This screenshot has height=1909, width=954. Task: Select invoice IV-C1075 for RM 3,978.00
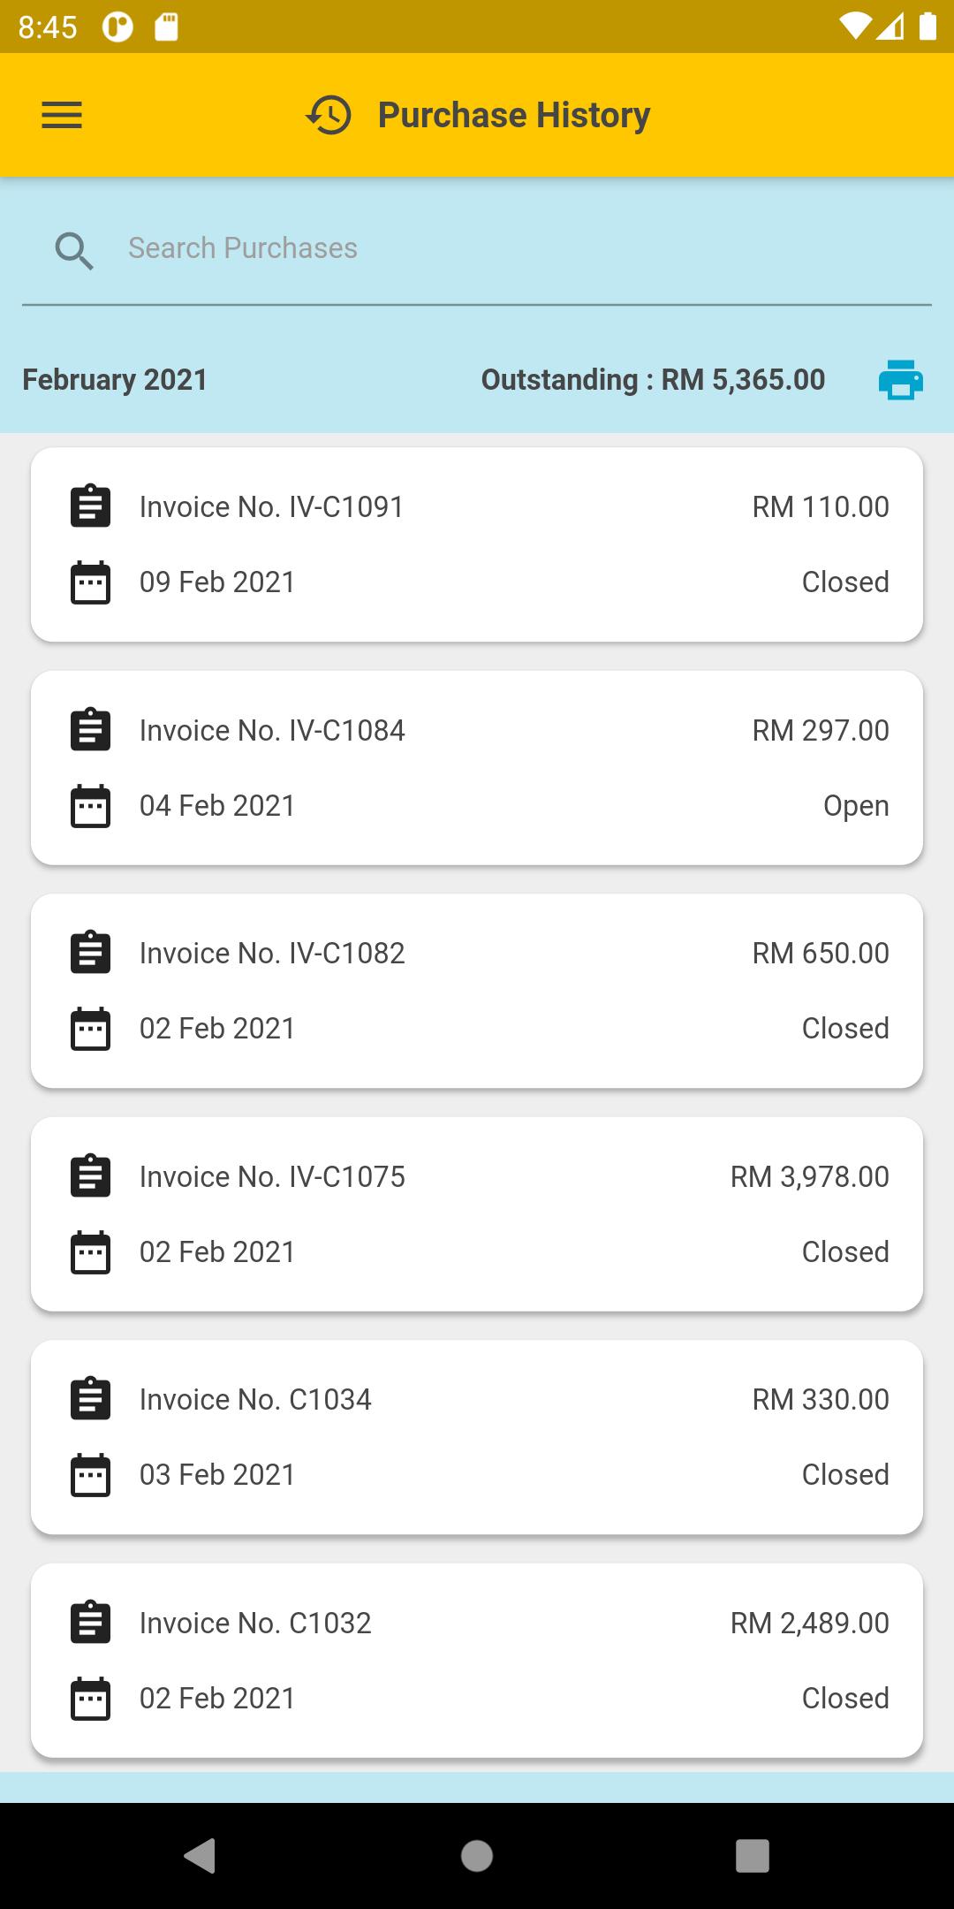477,1213
